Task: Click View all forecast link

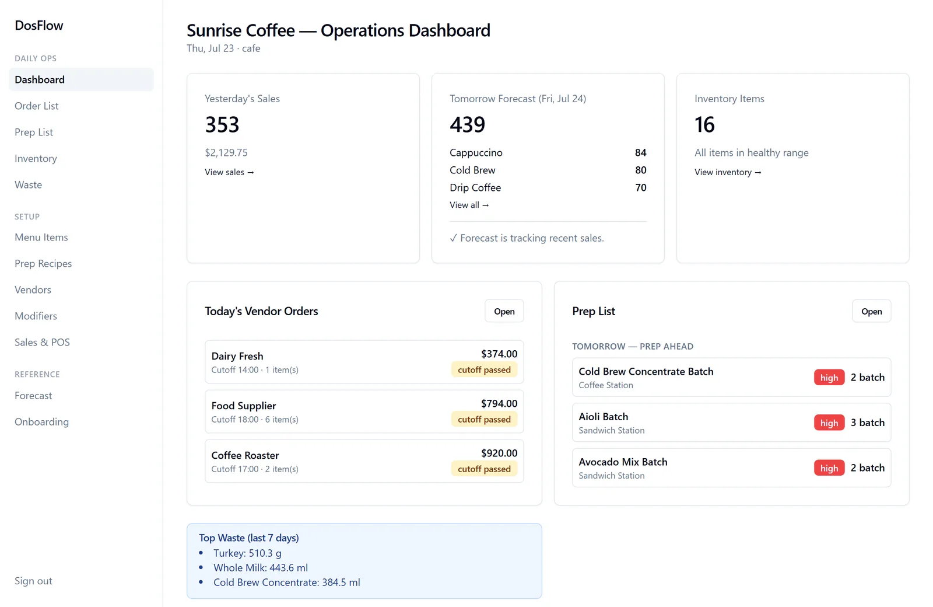Action: click(469, 205)
